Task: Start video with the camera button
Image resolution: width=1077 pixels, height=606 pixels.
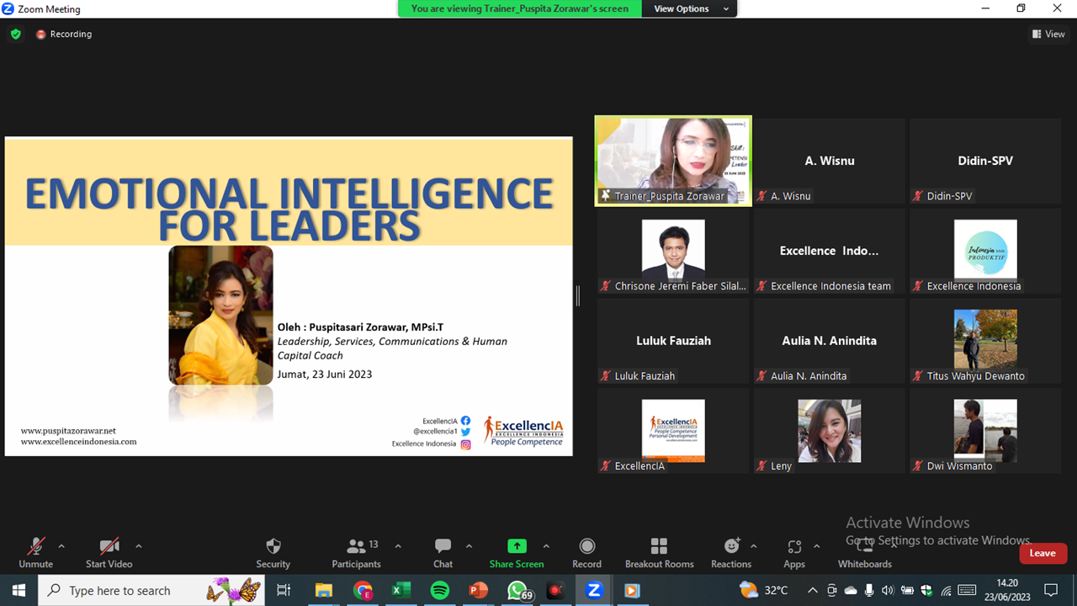Action: click(x=109, y=553)
